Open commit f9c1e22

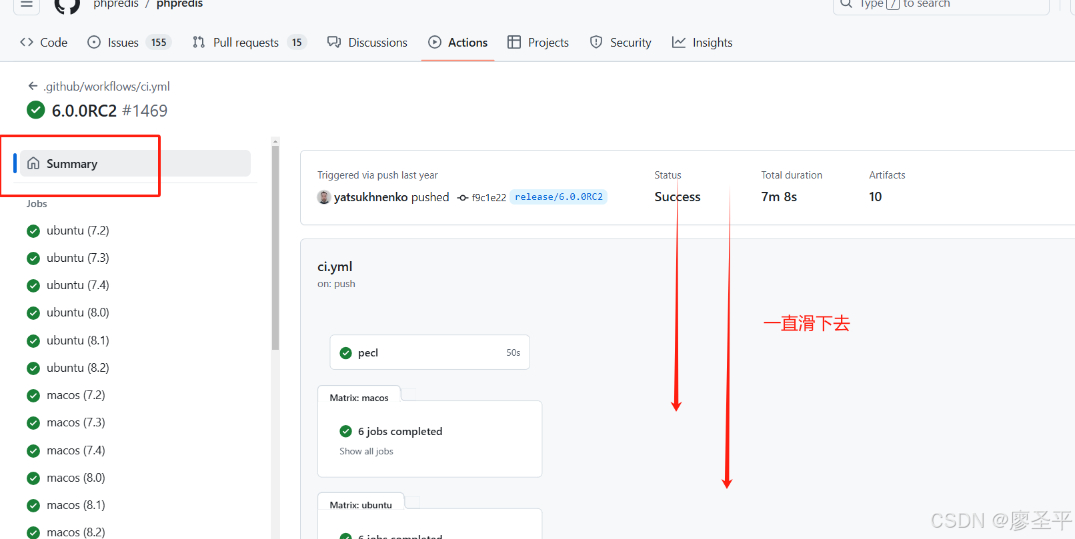coord(489,197)
